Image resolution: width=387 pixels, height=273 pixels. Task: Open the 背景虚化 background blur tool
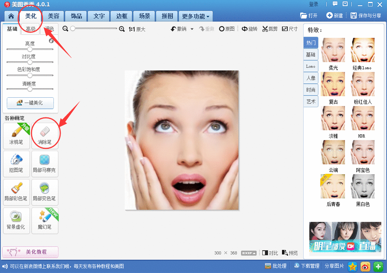pos(16,220)
